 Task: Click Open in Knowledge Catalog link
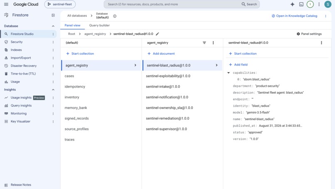tap(294, 16)
